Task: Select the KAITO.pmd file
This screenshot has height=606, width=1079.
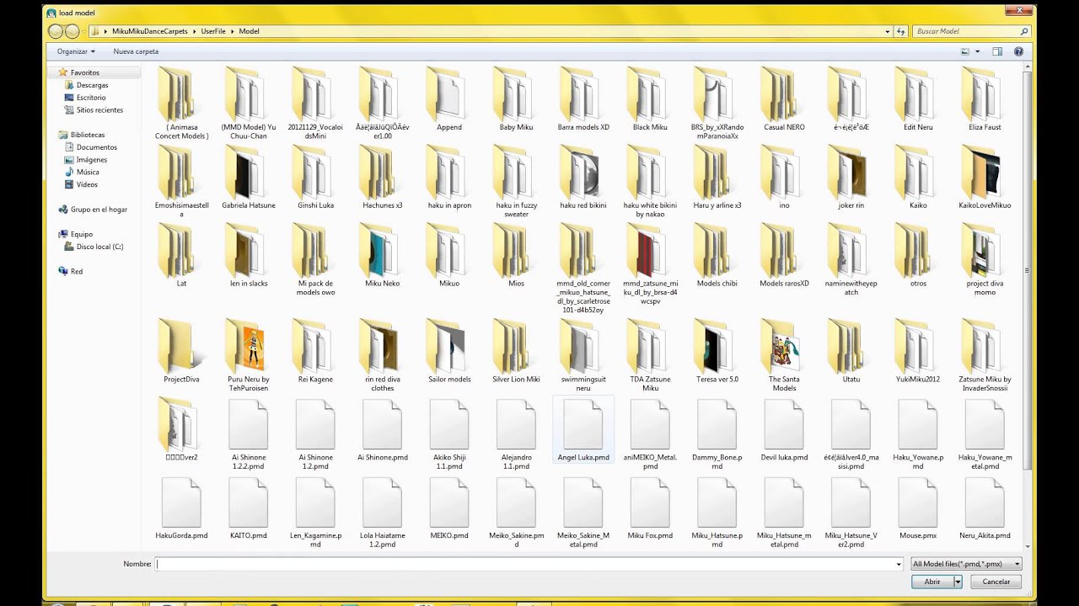Action: coord(248,508)
